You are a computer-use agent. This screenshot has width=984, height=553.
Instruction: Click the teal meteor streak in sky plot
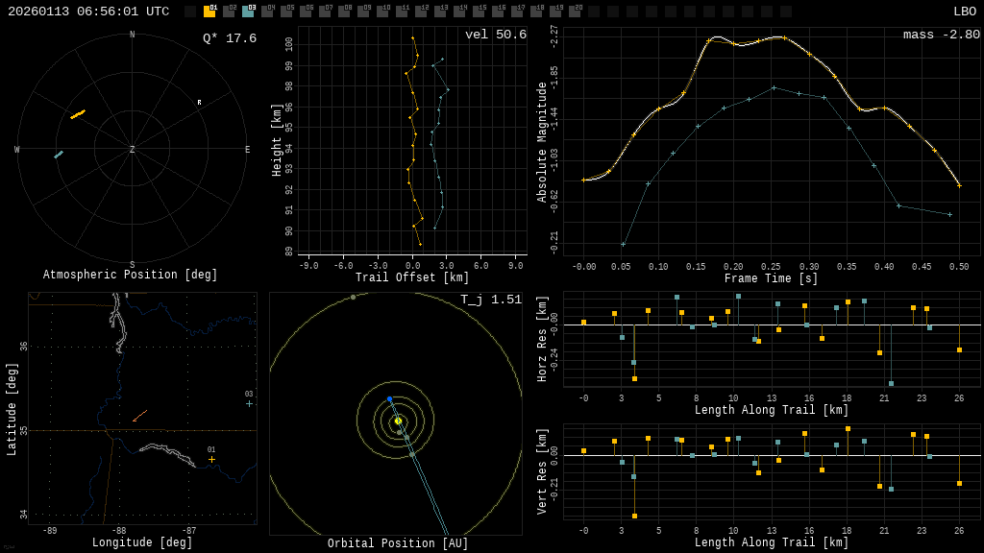[x=59, y=154]
